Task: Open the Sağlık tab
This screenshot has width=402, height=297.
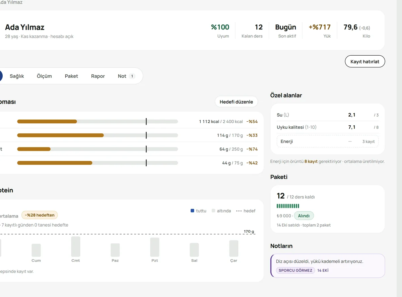Action: 17,76
